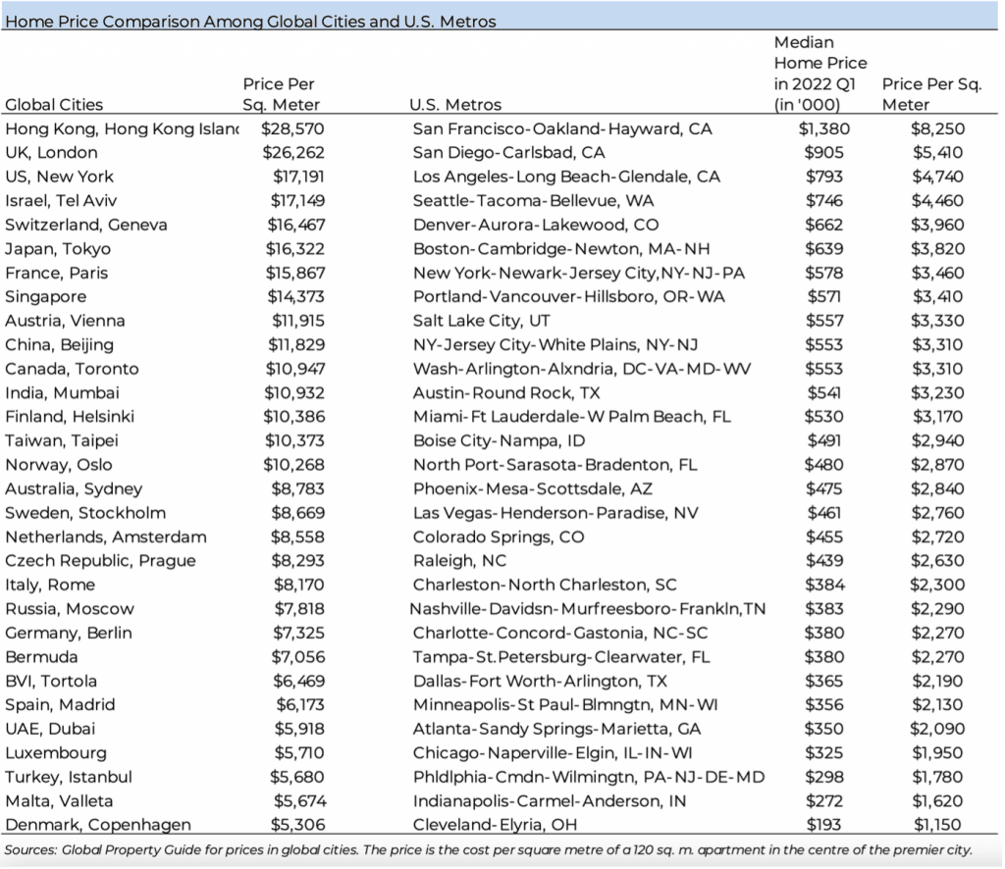Click the $15,867 value for Paris
Screen dimensions: 1005x869
tap(295, 273)
